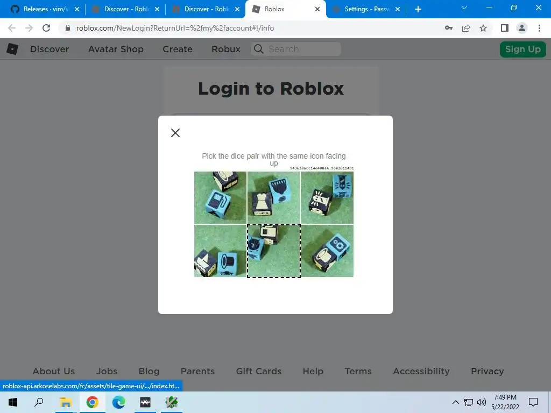Bookmark this page with the star
Screen dimensions: 551x413
pyautogui.click(x=483, y=28)
